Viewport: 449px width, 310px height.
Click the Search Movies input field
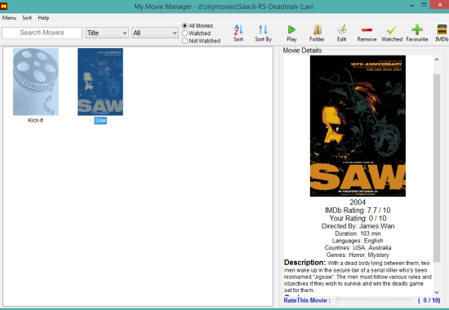tap(42, 33)
